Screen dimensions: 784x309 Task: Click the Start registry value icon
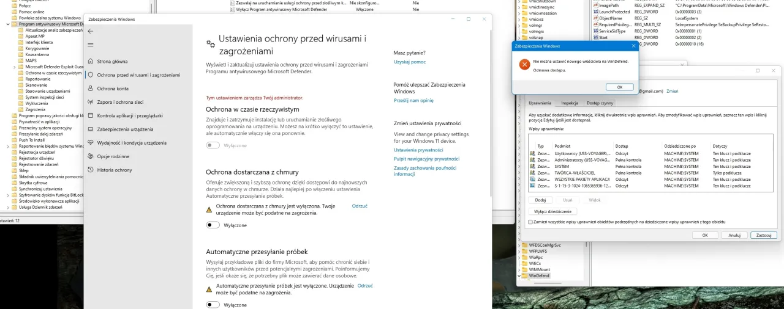click(x=595, y=37)
